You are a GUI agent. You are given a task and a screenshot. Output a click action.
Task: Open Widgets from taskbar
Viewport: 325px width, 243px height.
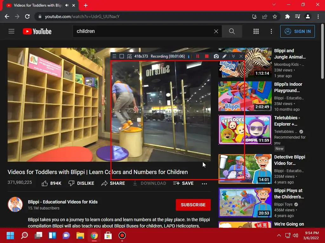(x=52, y=235)
